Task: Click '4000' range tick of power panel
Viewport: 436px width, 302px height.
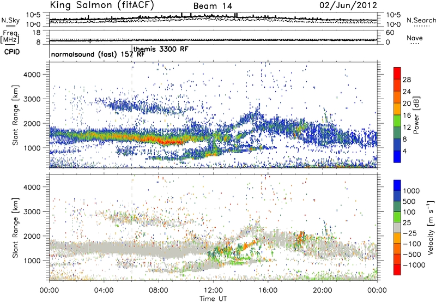Action: coord(32,75)
